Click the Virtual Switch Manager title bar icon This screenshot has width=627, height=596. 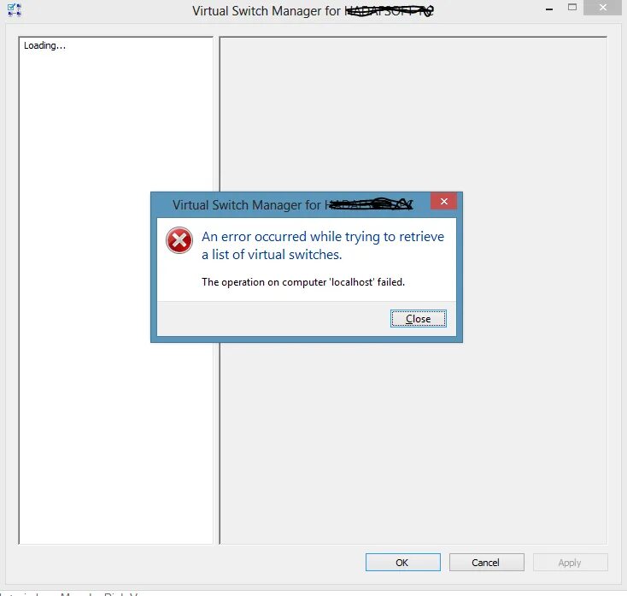pos(15,9)
